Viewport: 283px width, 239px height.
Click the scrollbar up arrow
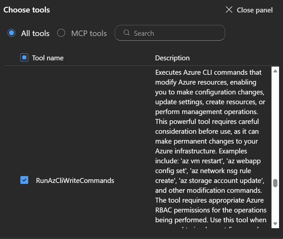tap(275, 71)
